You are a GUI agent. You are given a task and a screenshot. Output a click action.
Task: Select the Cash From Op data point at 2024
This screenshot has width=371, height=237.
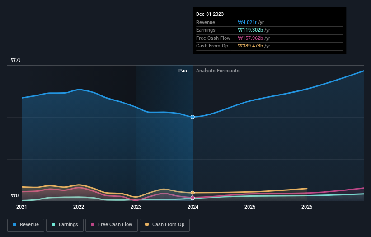(x=193, y=193)
